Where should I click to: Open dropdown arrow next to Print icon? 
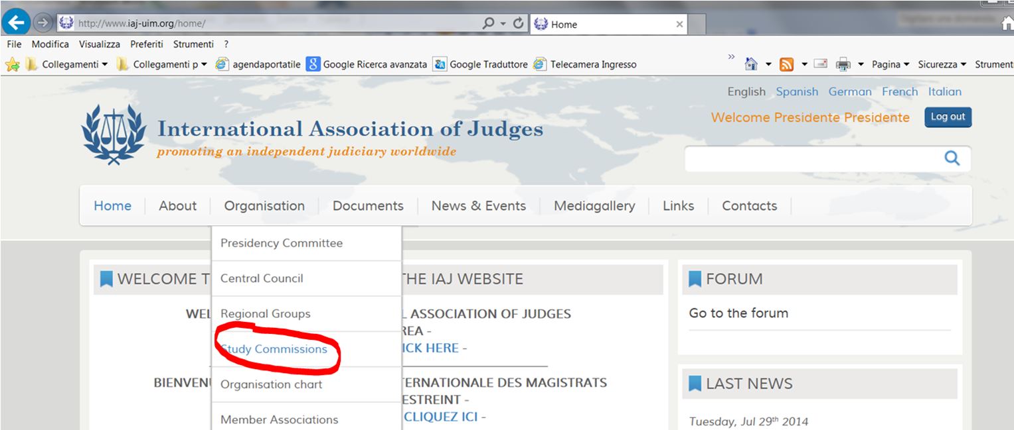click(861, 64)
